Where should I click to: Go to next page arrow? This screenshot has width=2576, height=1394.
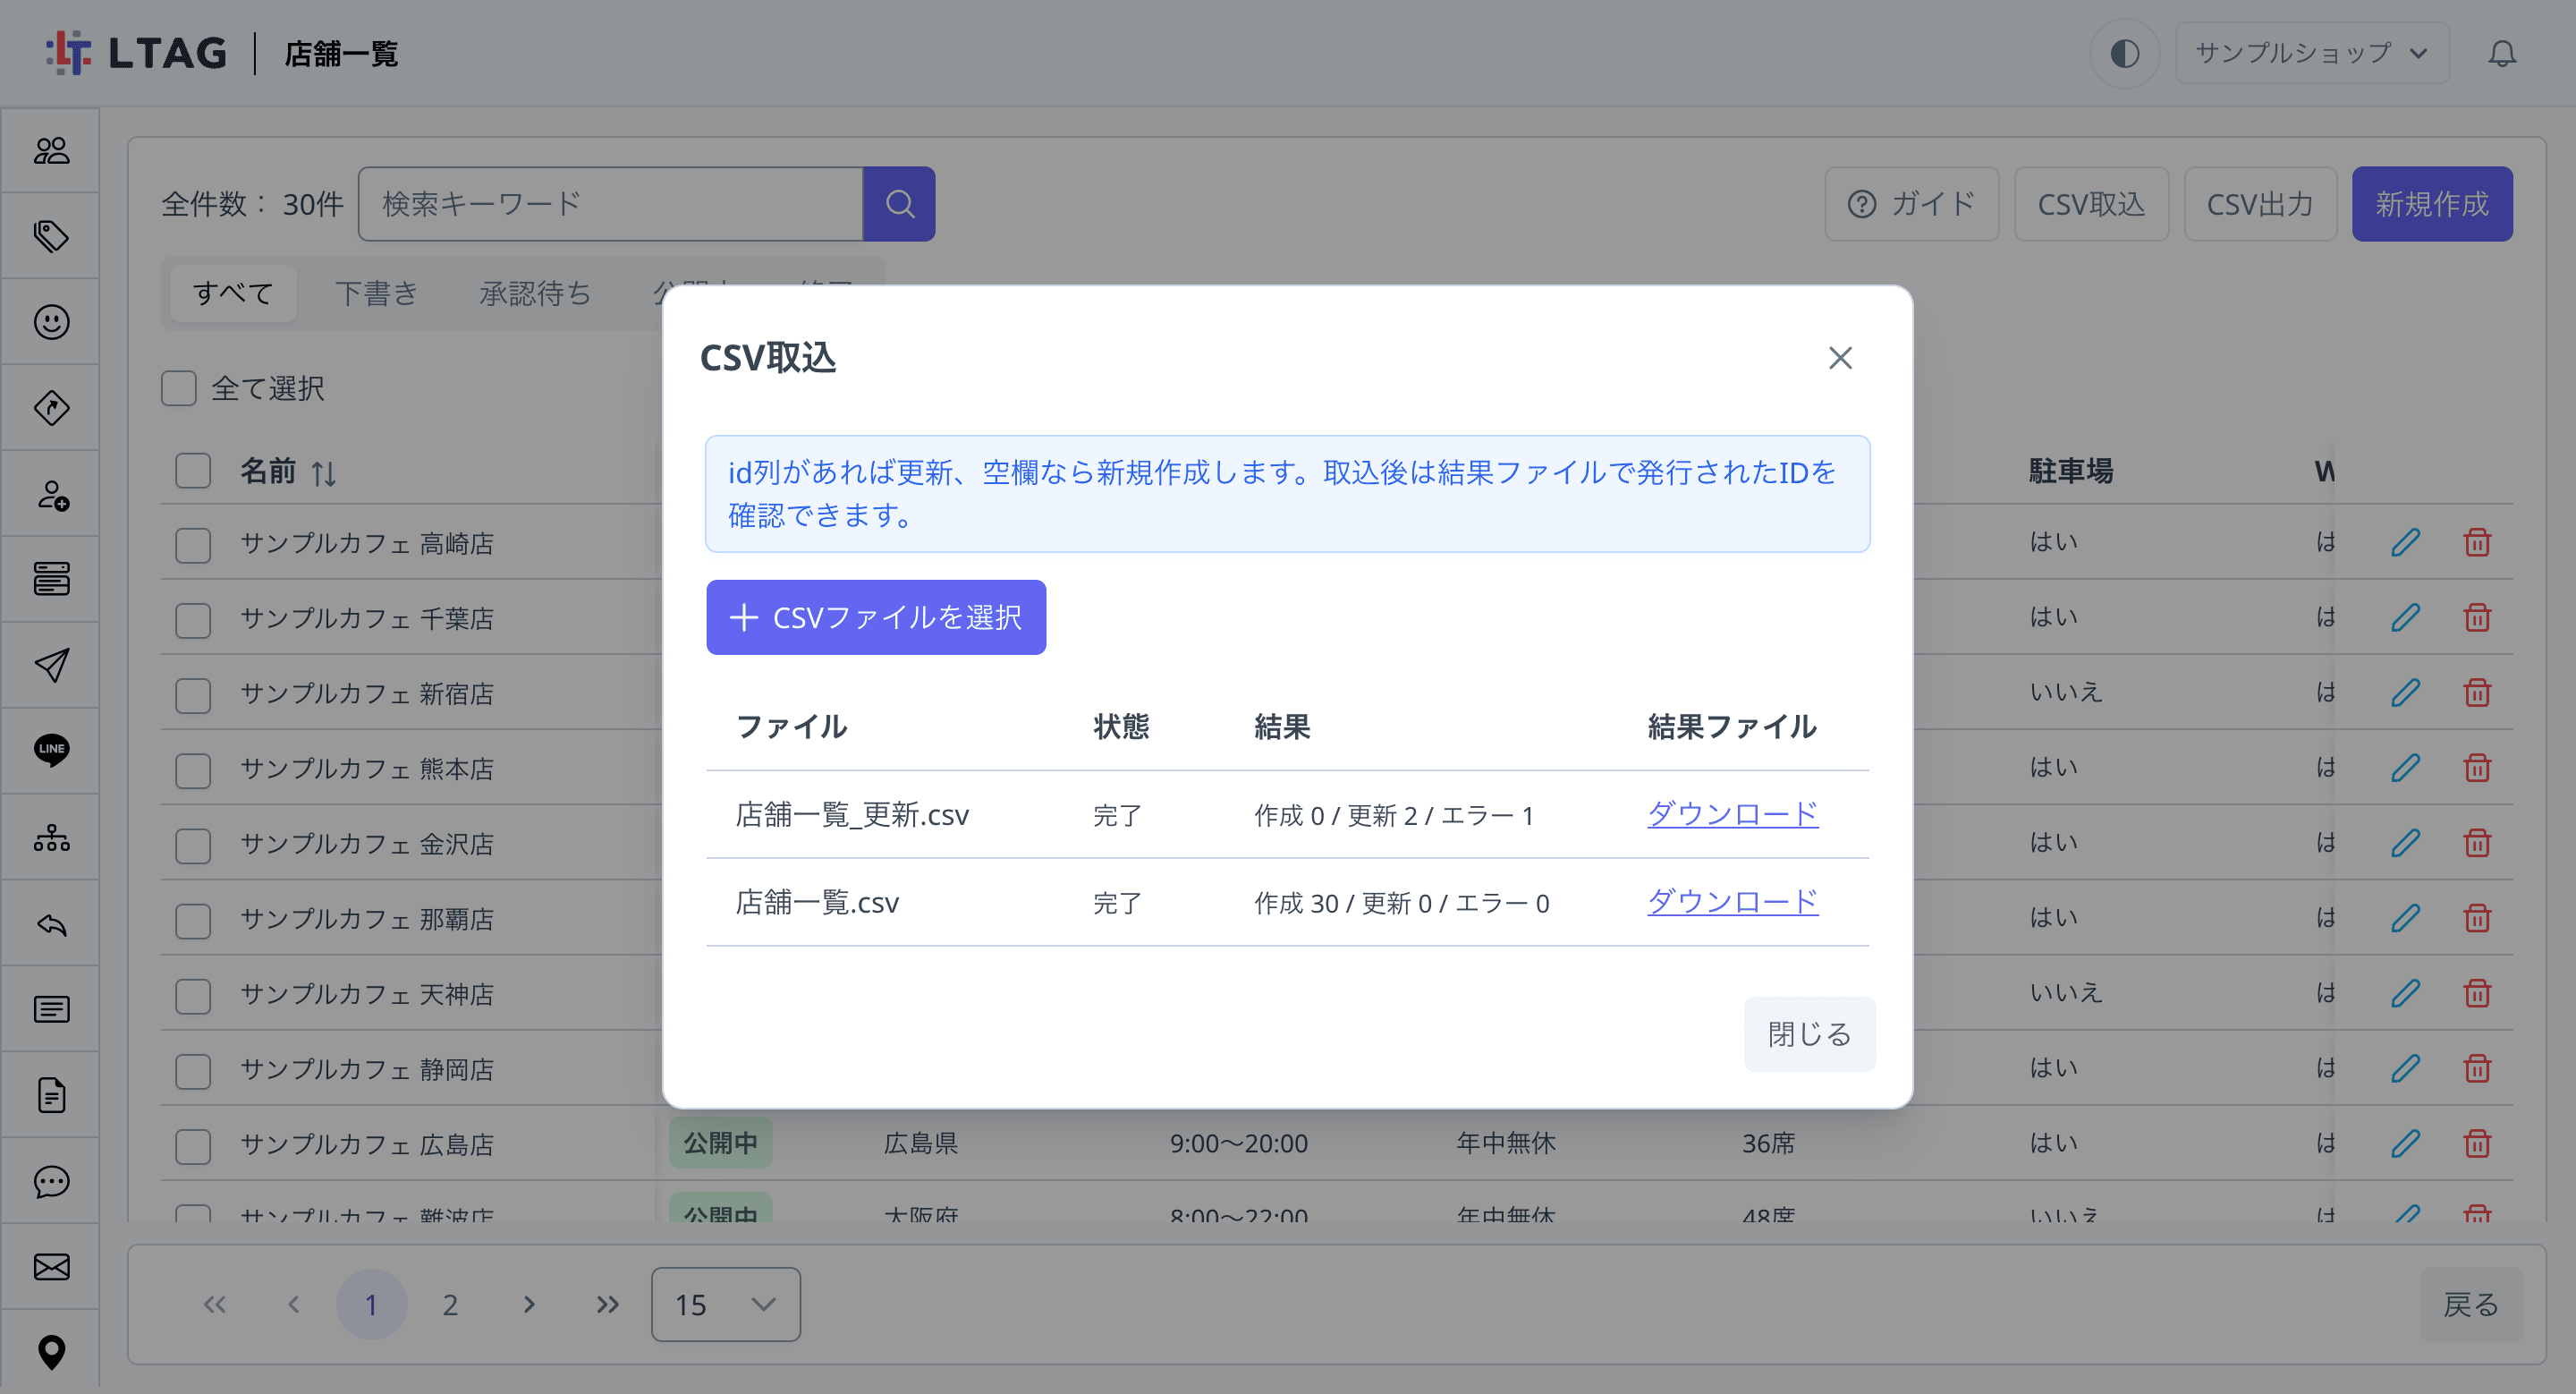529,1304
